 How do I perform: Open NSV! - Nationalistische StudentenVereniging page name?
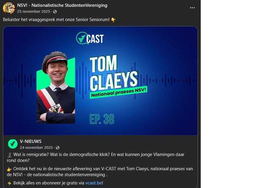[x=62, y=5]
